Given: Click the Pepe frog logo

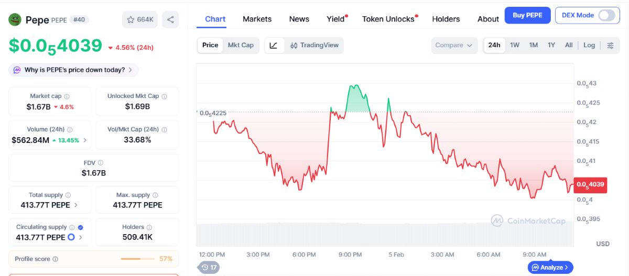Looking at the screenshot, I should point(15,20).
